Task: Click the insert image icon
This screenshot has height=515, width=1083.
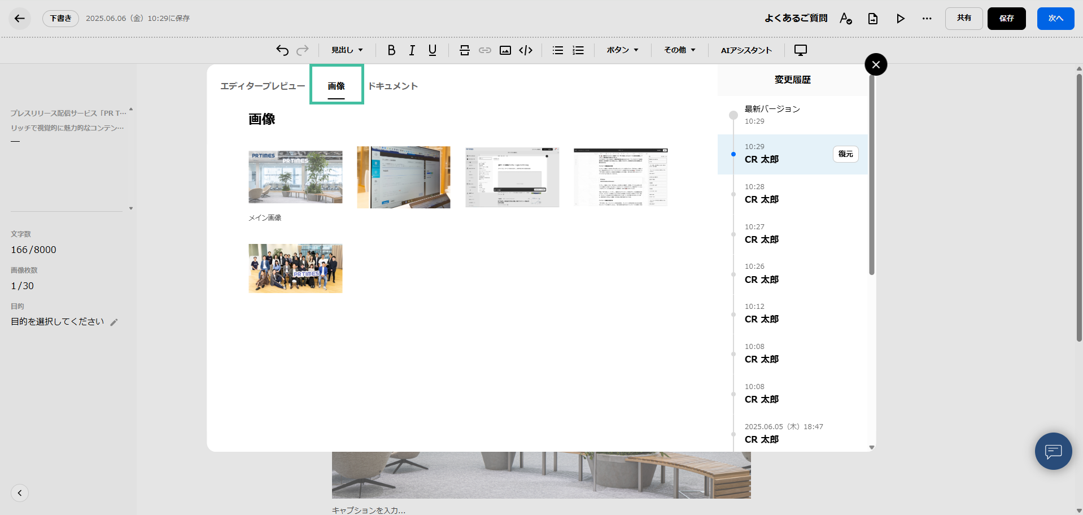Action: click(x=505, y=50)
